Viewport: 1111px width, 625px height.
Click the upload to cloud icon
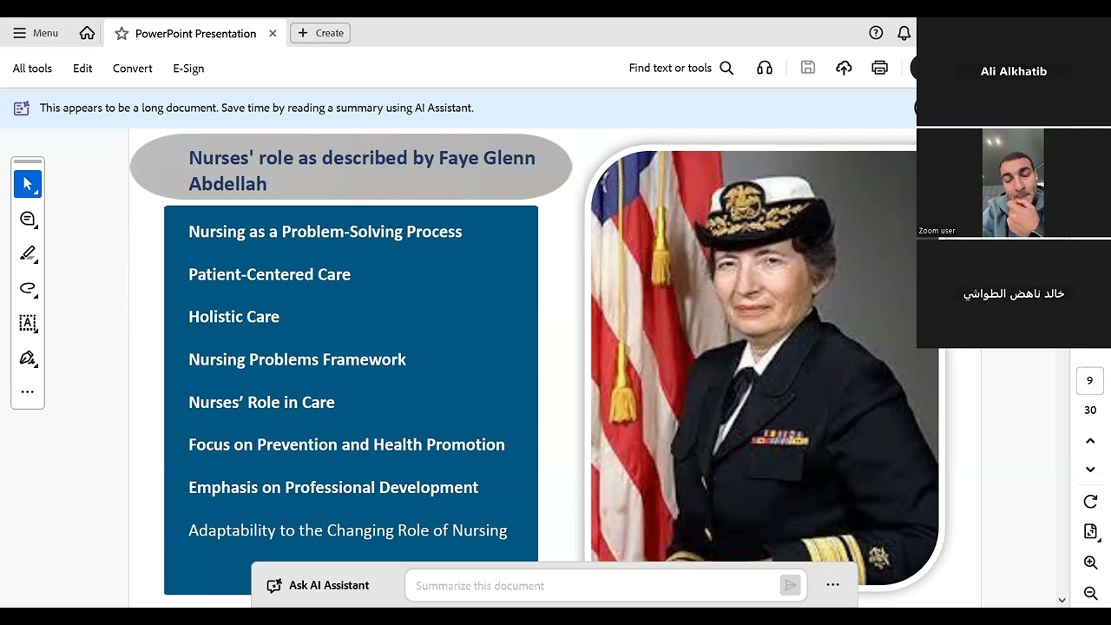coord(844,68)
